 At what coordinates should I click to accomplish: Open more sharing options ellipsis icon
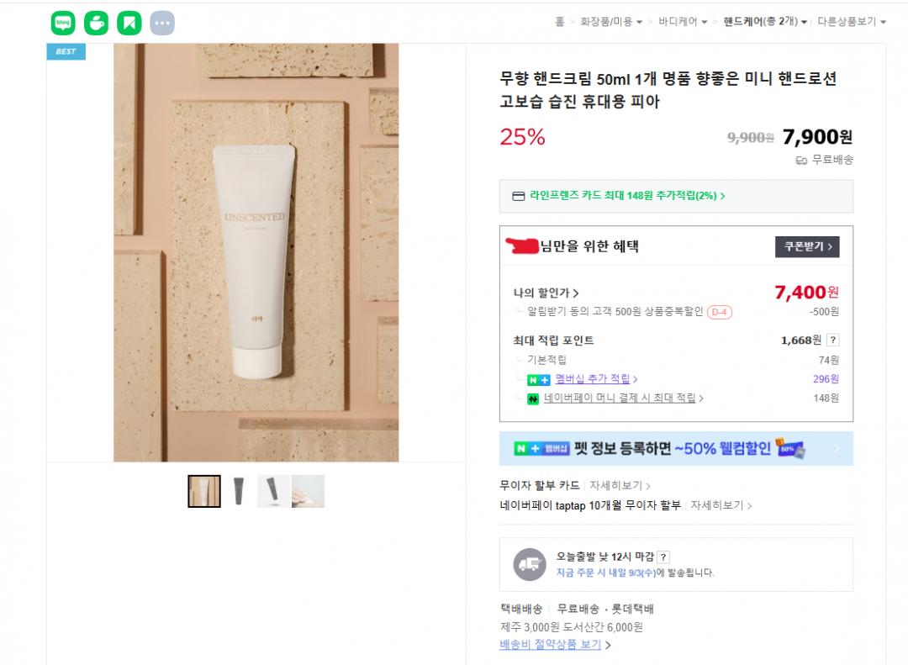[x=162, y=23]
